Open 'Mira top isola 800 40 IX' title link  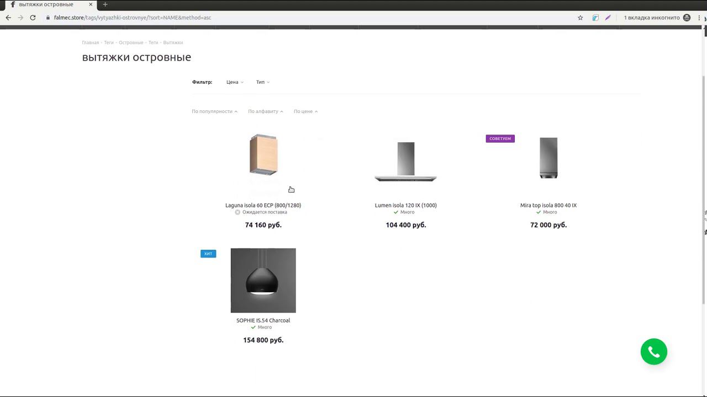(548, 205)
